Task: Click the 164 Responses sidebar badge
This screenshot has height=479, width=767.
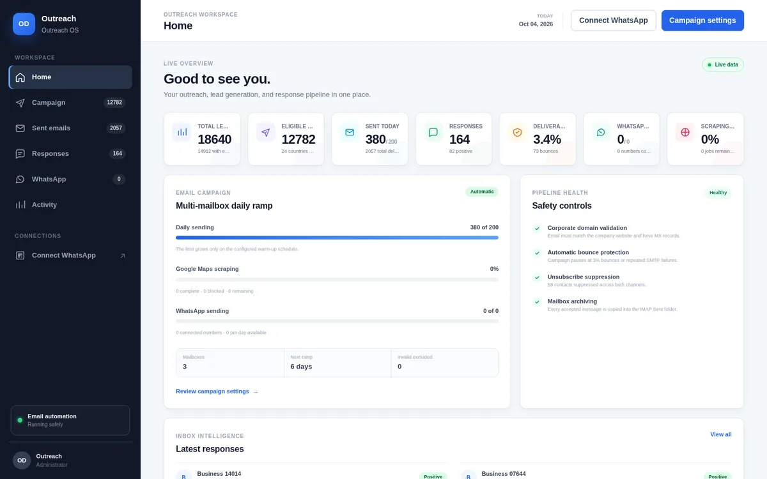Action: 117,154
